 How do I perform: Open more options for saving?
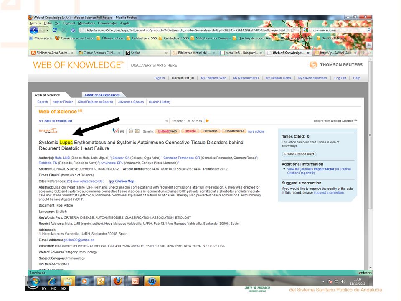click(256, 132)
